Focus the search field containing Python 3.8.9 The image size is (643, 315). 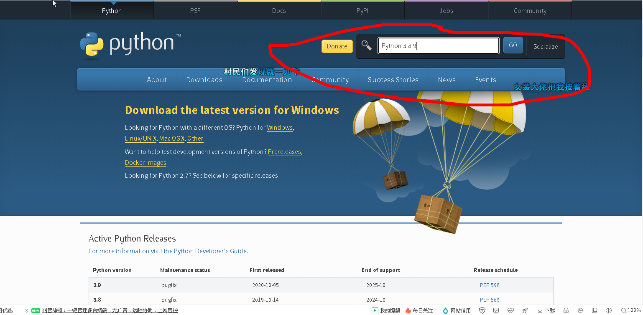point(439,46)
